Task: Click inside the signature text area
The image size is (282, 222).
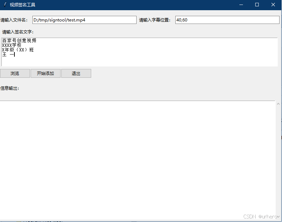Action: pos(139,52)
